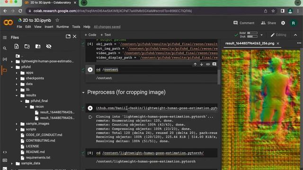The image size is (303, 170).
Task: Move cell down arrow
Action: 202,64
